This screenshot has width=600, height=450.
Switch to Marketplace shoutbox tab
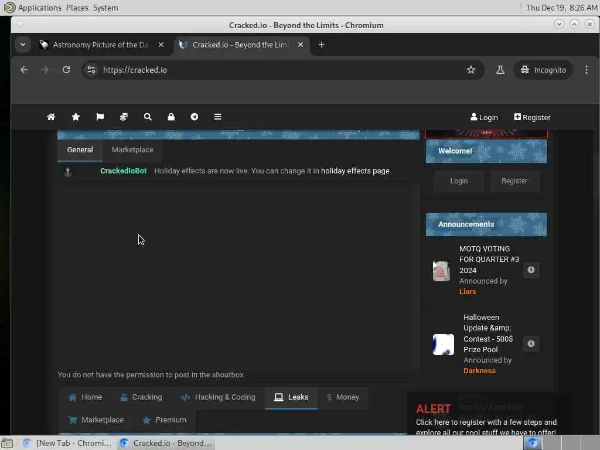132,149
